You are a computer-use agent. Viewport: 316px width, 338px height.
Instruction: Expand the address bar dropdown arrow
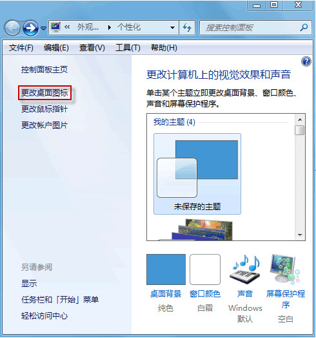pos(172,28)
